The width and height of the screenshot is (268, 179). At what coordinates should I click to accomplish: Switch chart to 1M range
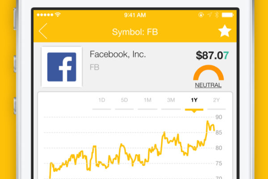click(147, 100)
